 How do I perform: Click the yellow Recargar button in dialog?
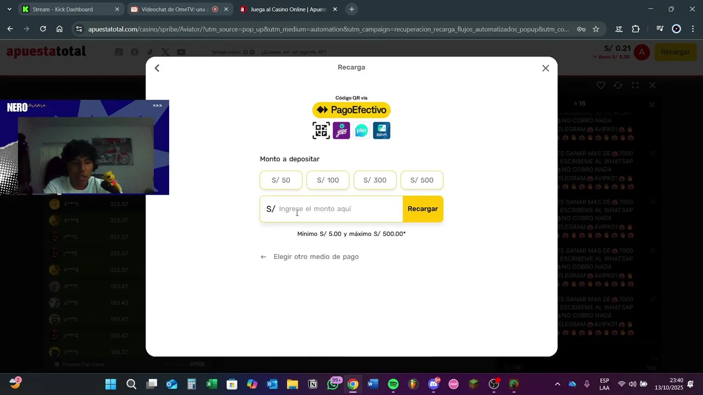pos(423,209)
